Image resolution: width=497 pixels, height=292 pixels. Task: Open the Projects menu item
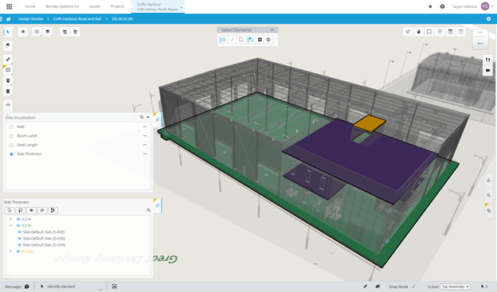(x=117, y=6)
